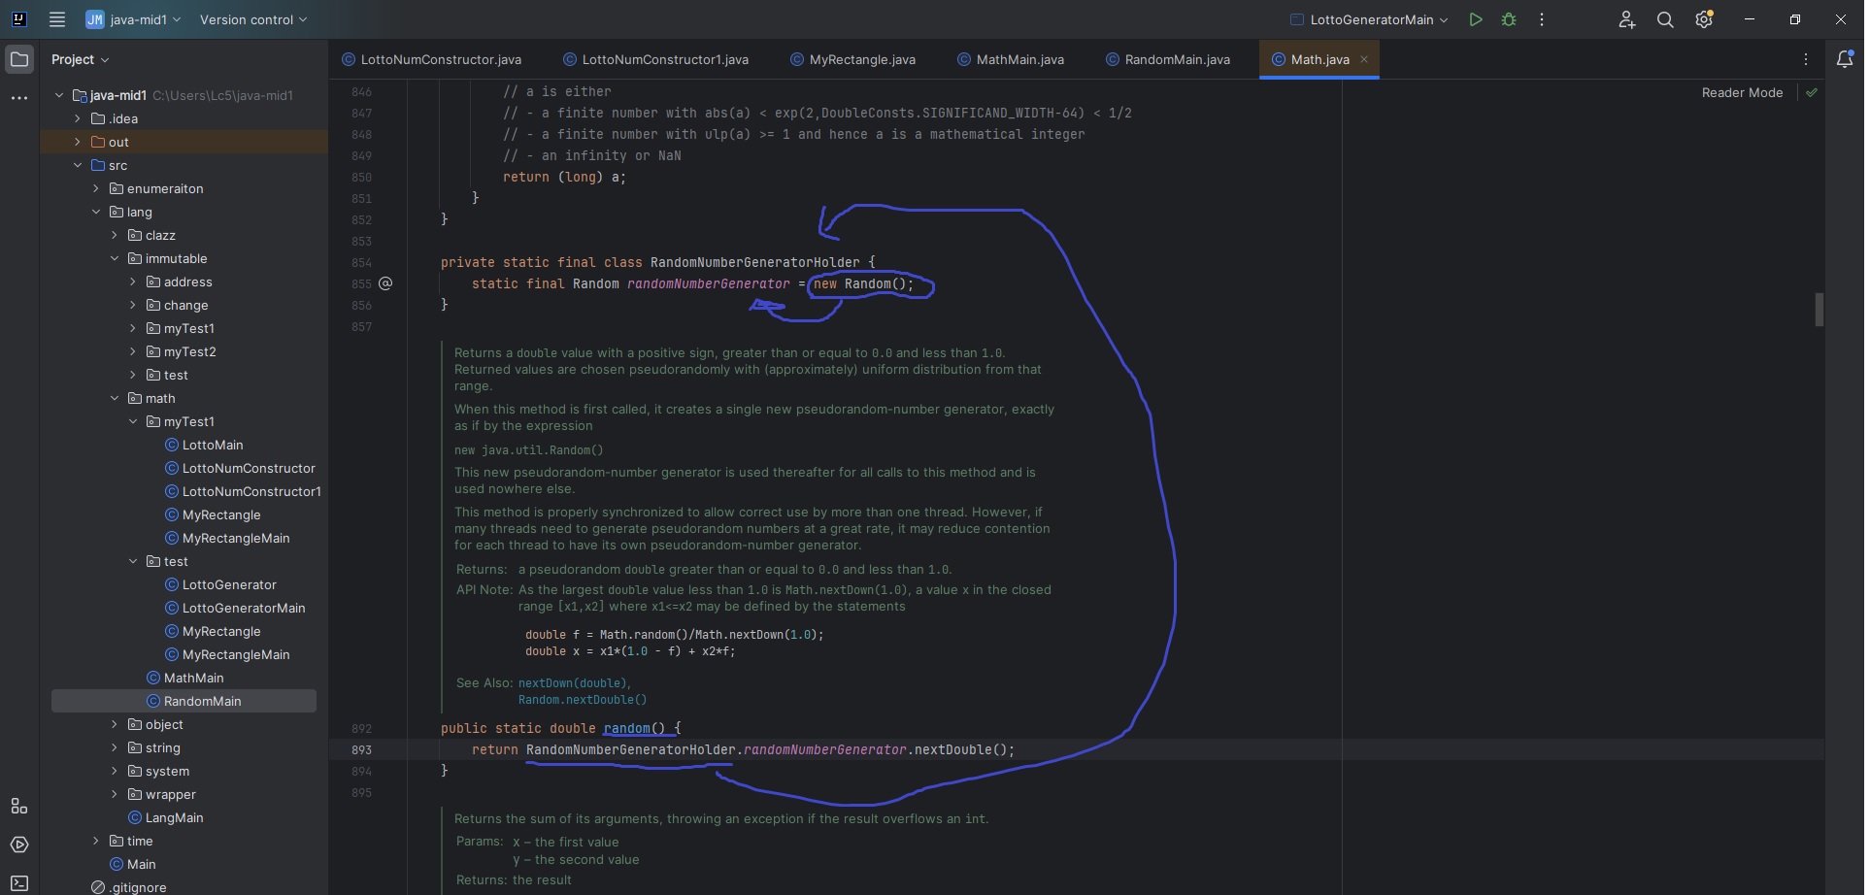1870x895 pixels.
Task: Expand the out folder
Action: [78, 142]
